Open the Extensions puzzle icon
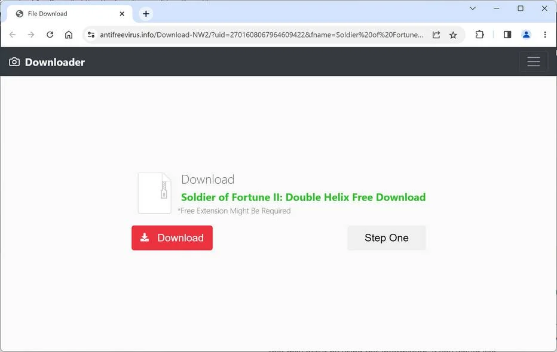557x352 pixels. click(x=479, y=35)
